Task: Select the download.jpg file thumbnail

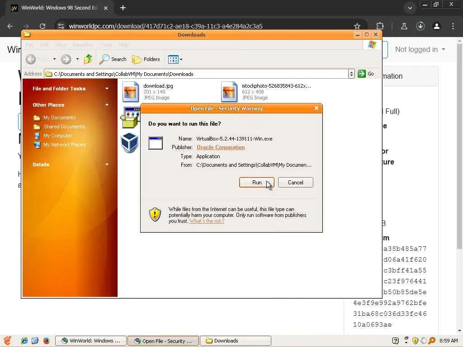Action: [130, 91]
